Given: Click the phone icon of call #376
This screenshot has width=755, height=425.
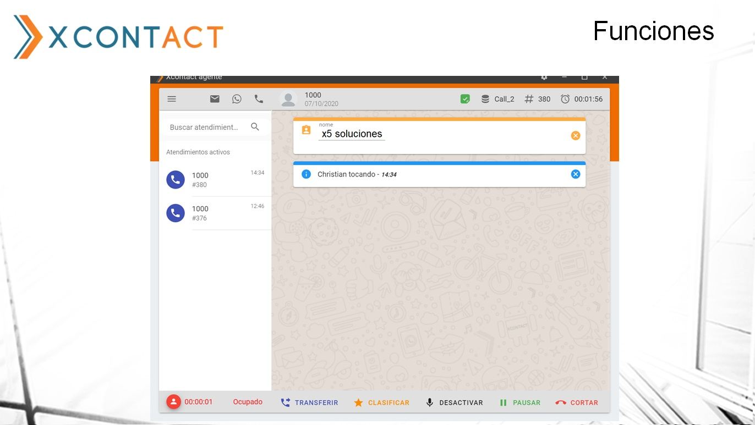Looking at the screenshot, I should [x=176, y=213].
